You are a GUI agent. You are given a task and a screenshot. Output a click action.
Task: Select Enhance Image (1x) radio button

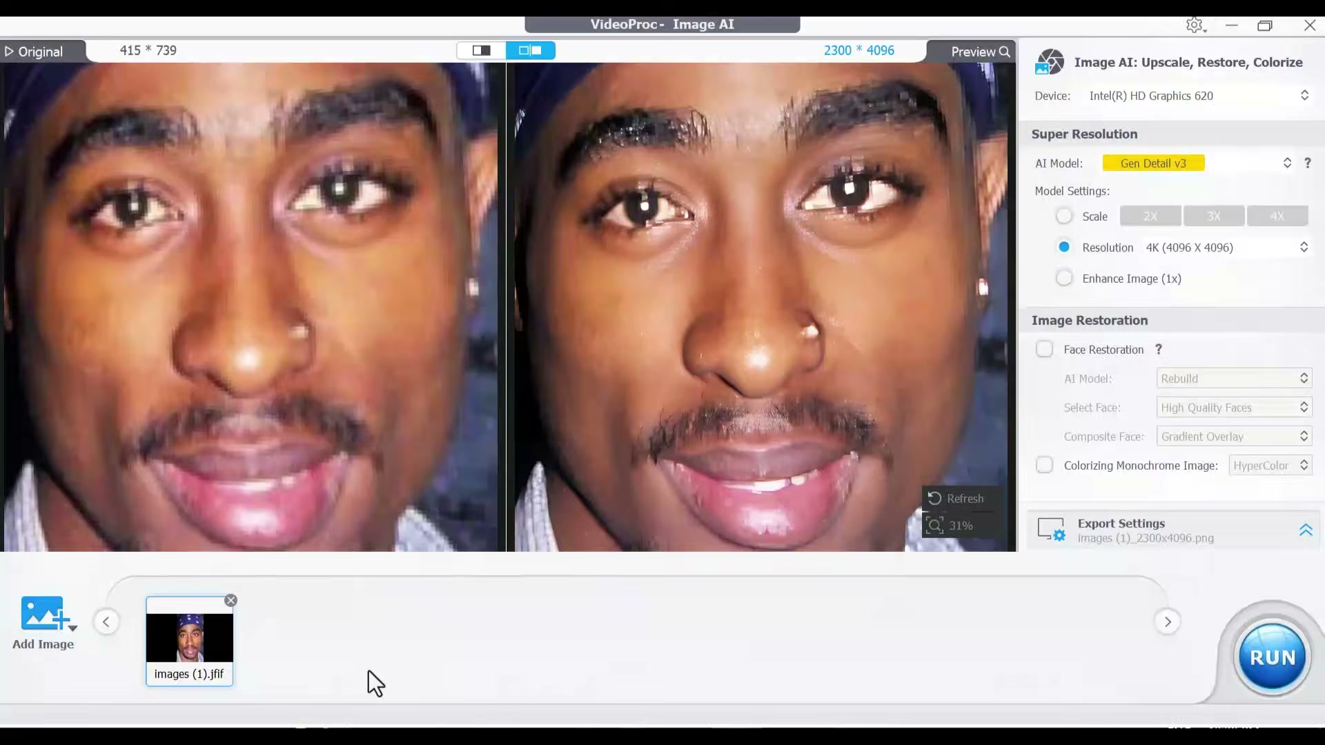tap(1064, 278)
